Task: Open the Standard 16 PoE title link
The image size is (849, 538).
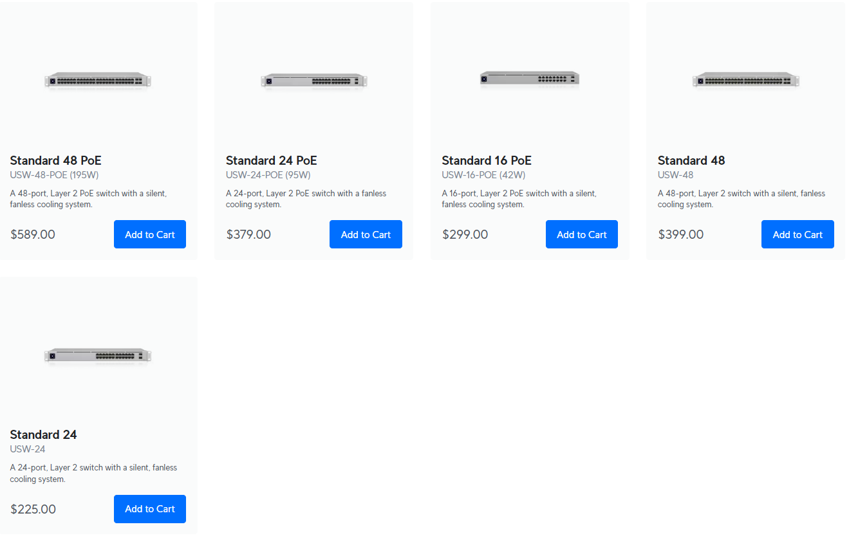Action: pos(487,160)
